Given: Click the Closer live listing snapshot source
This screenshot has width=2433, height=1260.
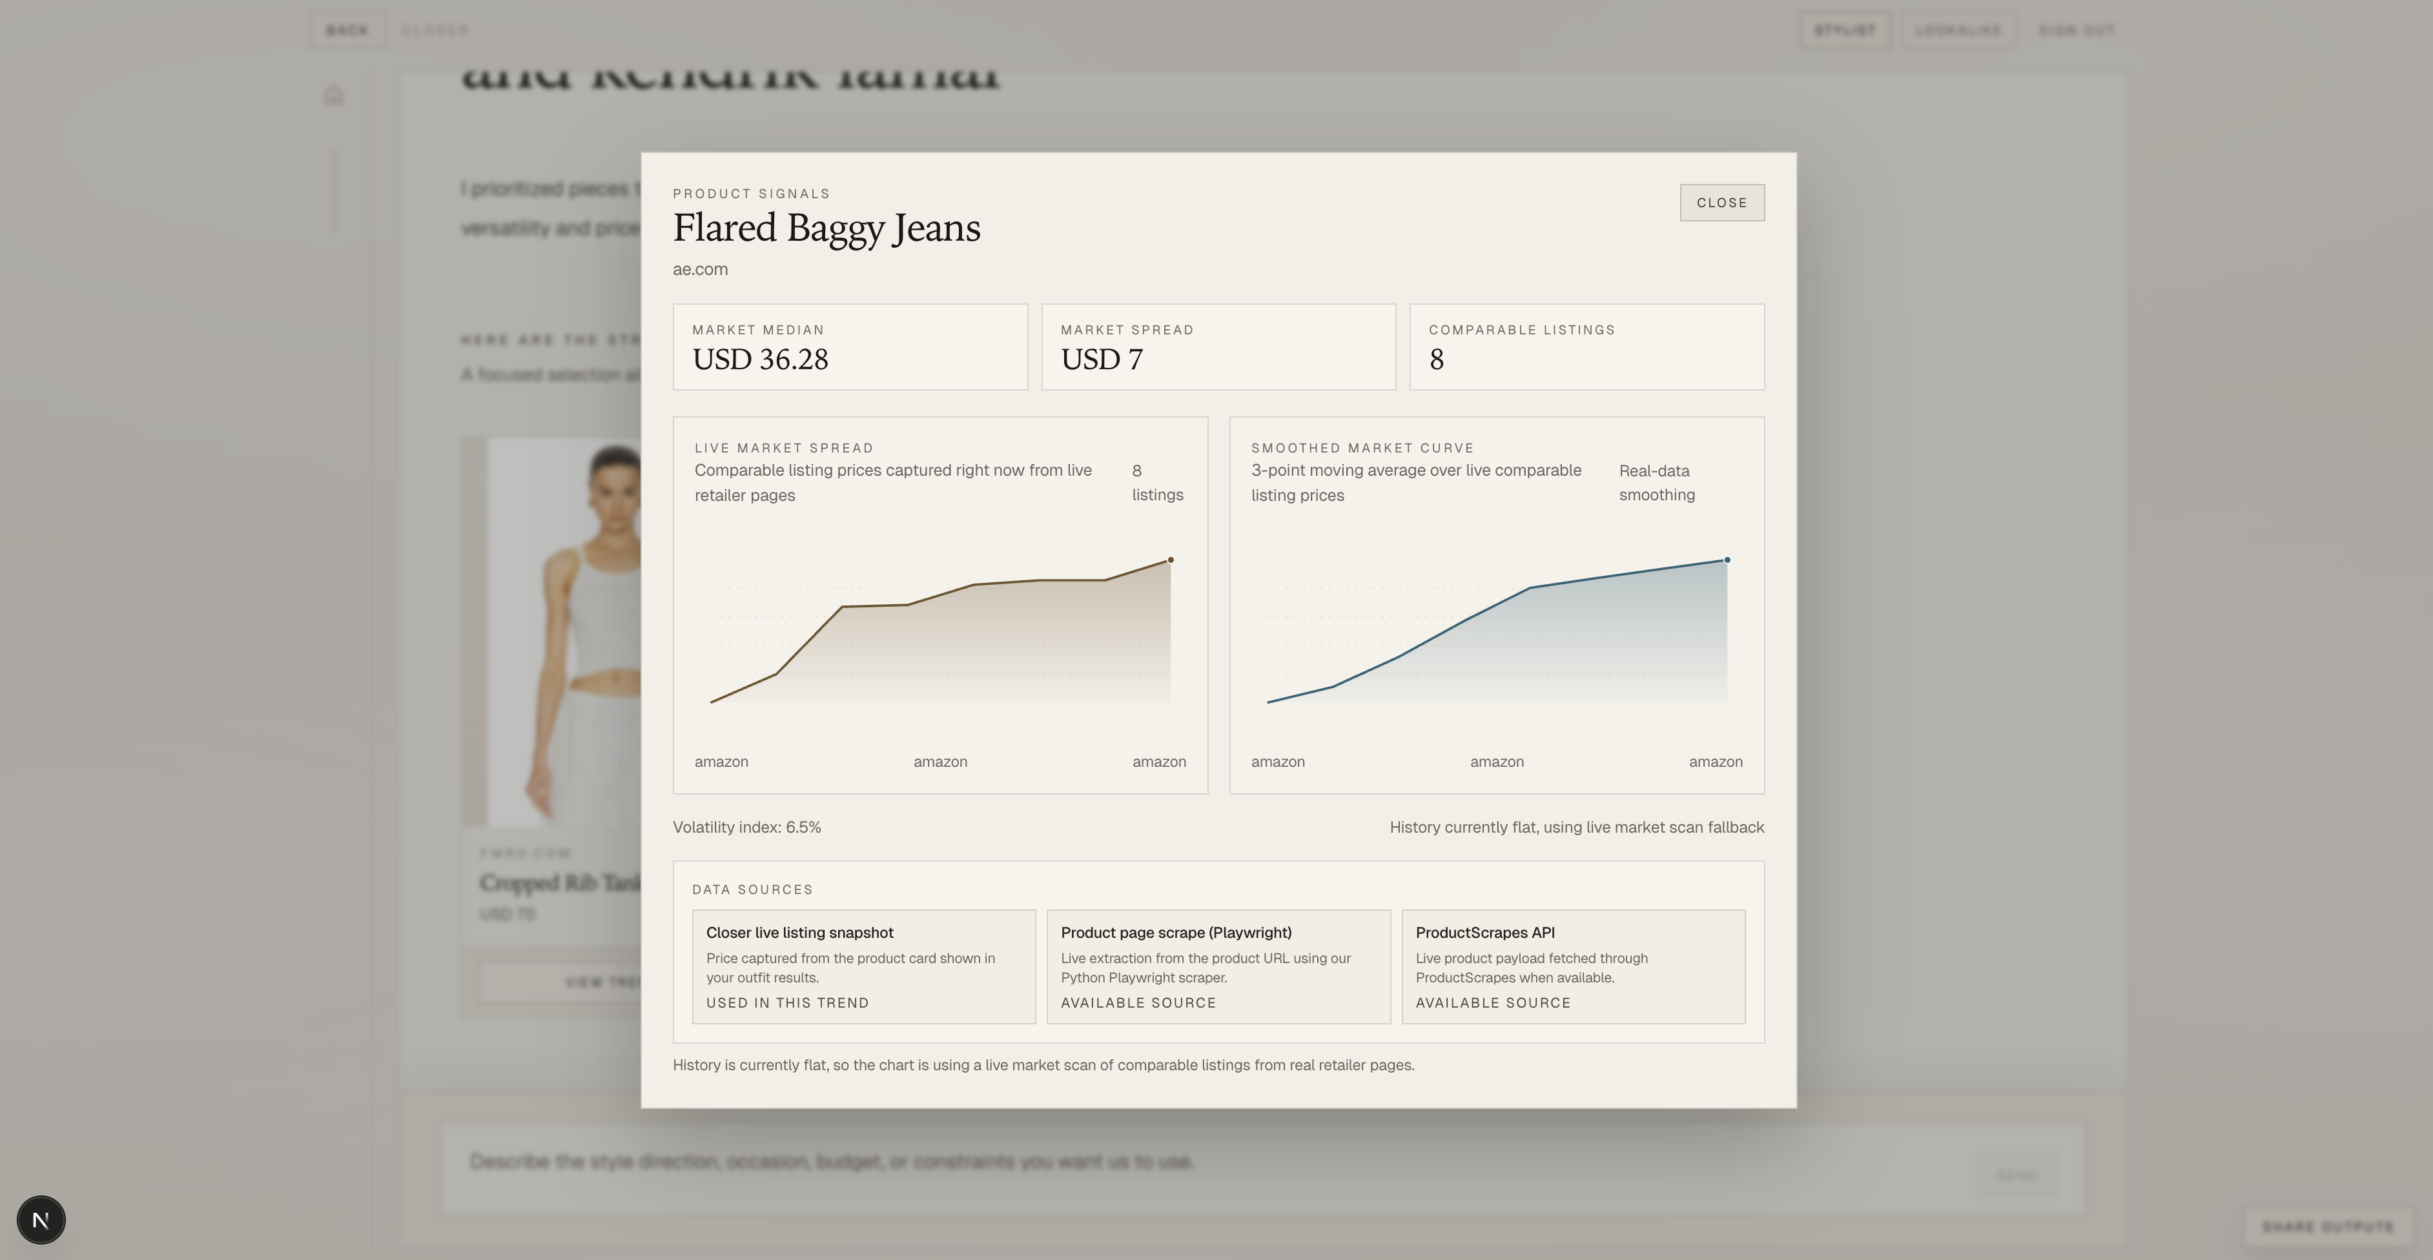Looking at the screenshot, I should pyautogui.click(x=863, y=966).
